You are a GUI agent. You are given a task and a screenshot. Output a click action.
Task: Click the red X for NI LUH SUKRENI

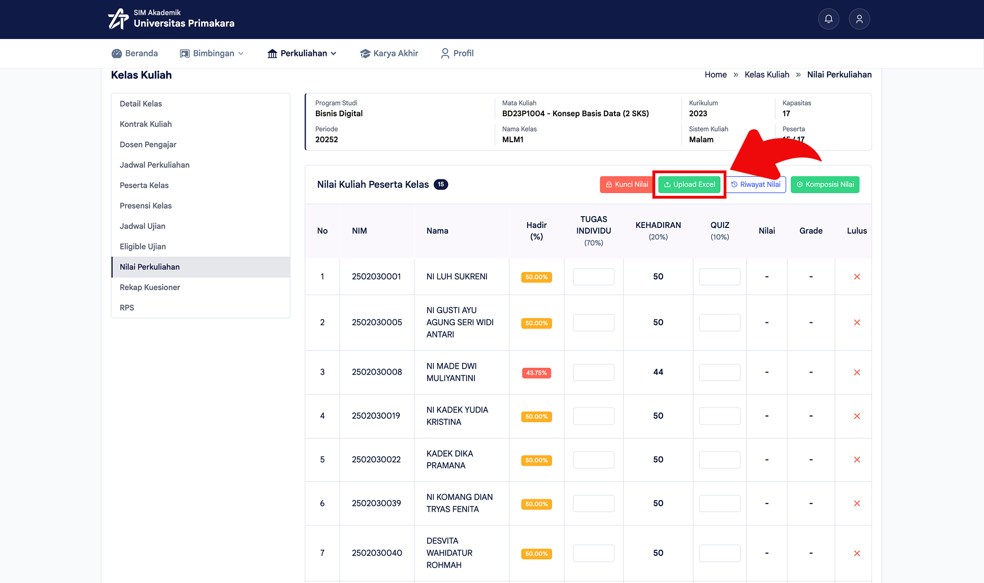(x=857, y=277)
